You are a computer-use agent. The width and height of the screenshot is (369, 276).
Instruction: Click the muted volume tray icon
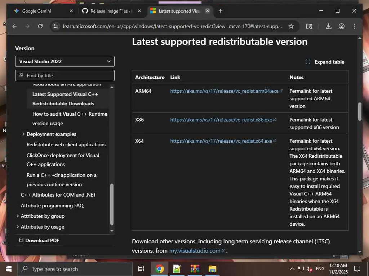click(309, 269)
